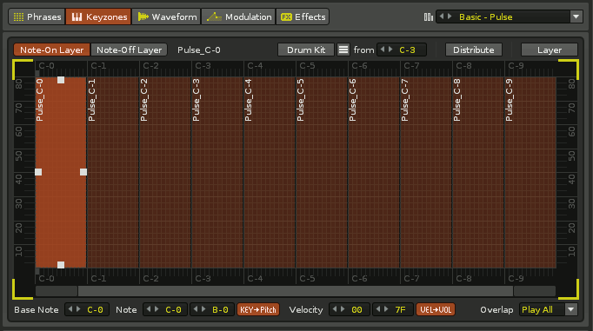Toggle the KEY→Pitch mapping

coord(258,310)
